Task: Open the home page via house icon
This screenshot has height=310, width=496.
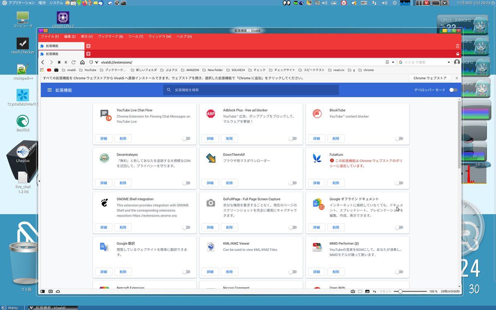Action: [82, 62]
